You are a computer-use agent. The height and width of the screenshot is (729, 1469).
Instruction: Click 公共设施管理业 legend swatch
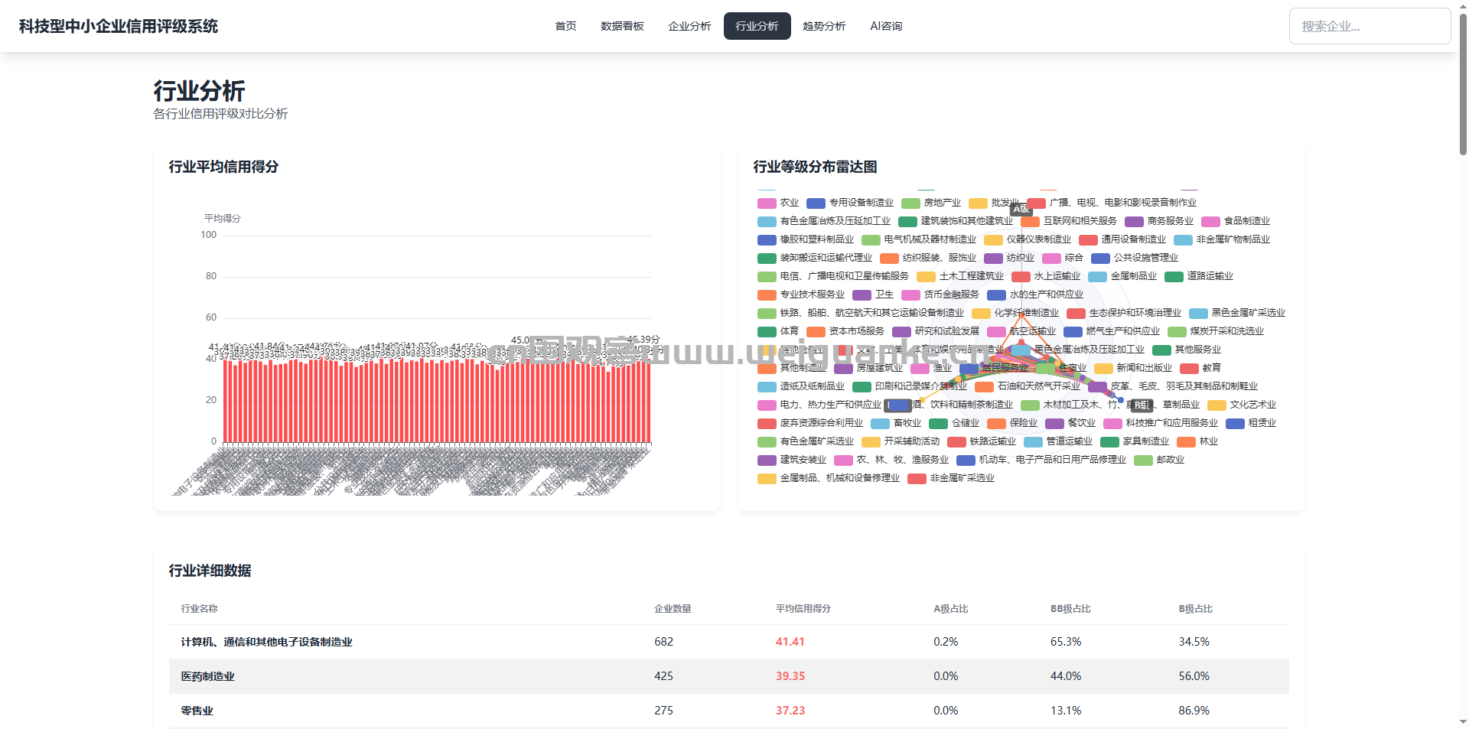(x=1100, y=258)
